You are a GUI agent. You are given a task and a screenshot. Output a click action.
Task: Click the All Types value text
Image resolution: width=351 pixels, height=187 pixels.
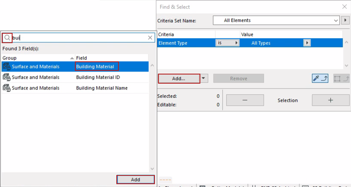(x=261, y=43)
